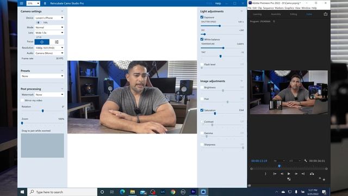Open the Presets dropdown
Viewport: 348px width, 196px height.
point(42,76)
